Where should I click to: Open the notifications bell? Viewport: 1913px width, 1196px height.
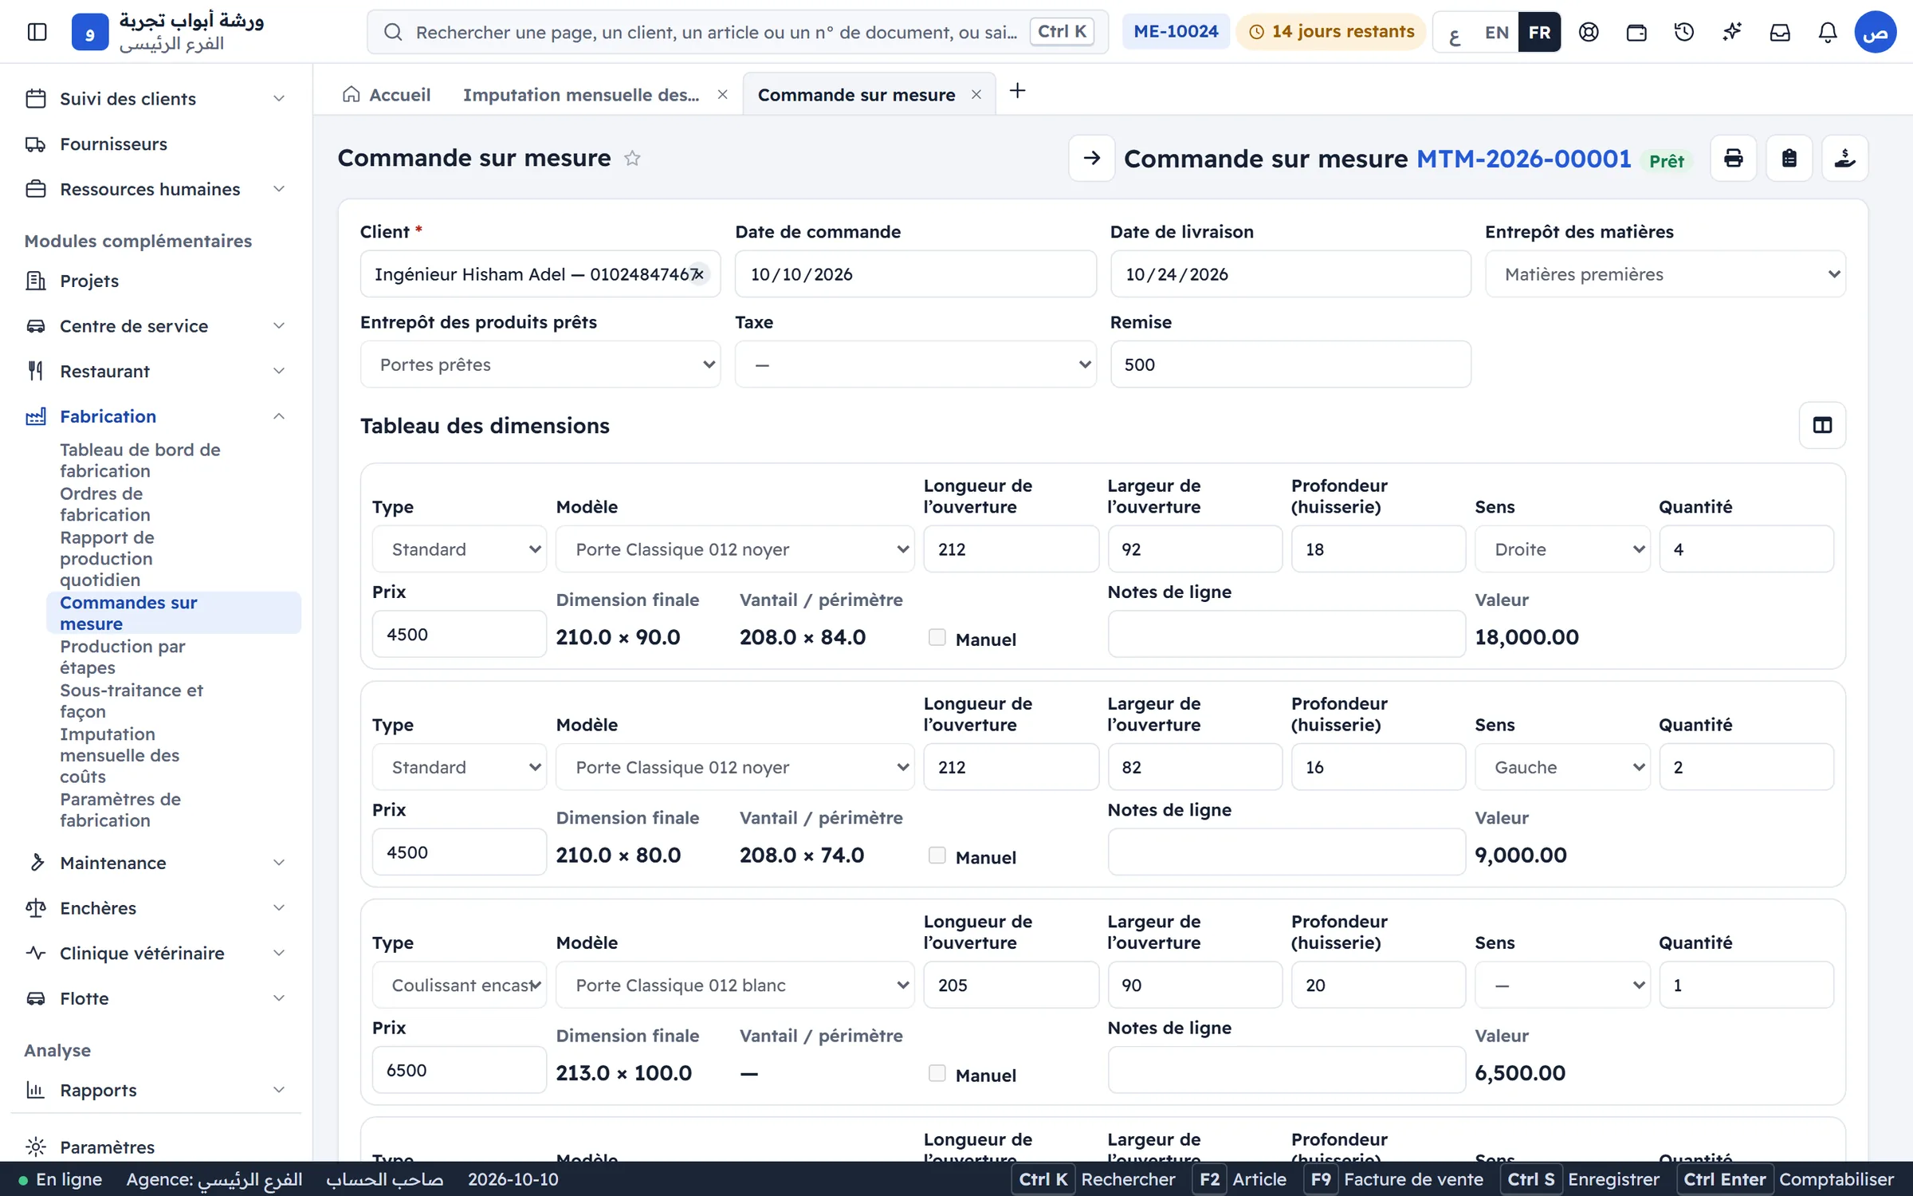(x=1827, y=32)
